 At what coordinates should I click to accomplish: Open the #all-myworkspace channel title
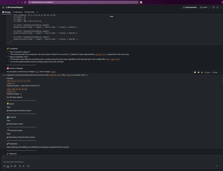(x=14, y=7)
